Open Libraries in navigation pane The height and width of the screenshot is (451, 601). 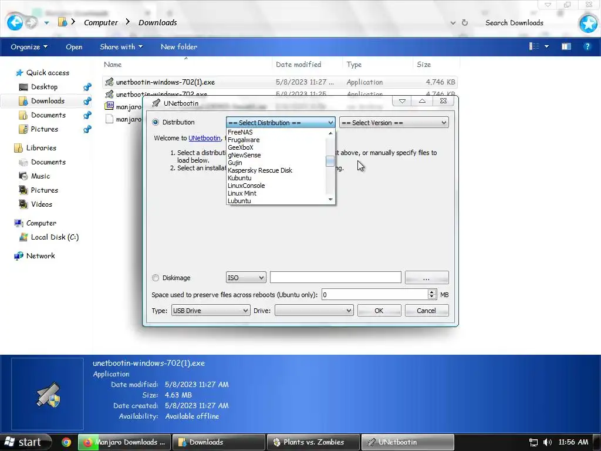coord(41,147)
